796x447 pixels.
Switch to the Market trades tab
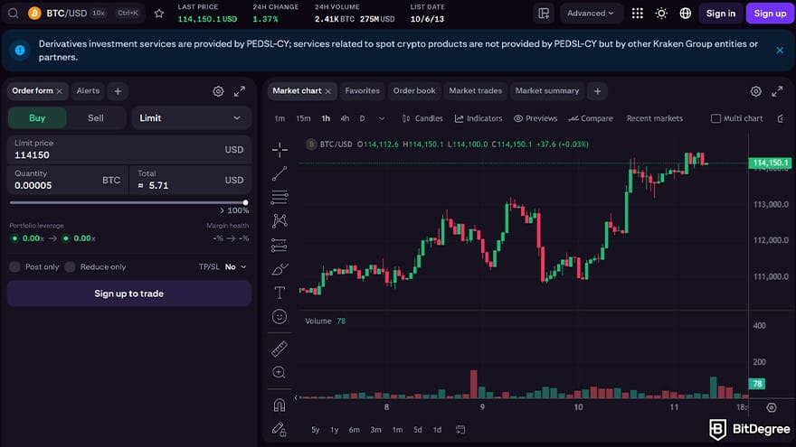475,91
